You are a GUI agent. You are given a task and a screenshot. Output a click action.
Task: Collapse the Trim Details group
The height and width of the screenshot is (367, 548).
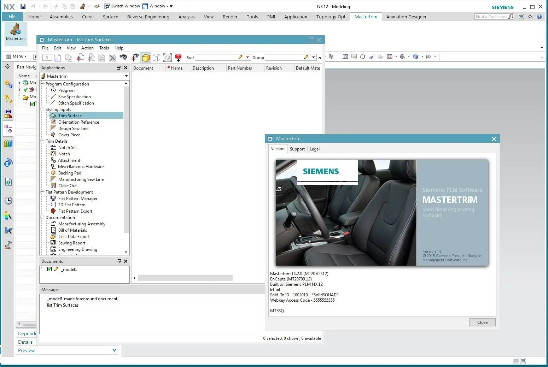tap(42, 141)
